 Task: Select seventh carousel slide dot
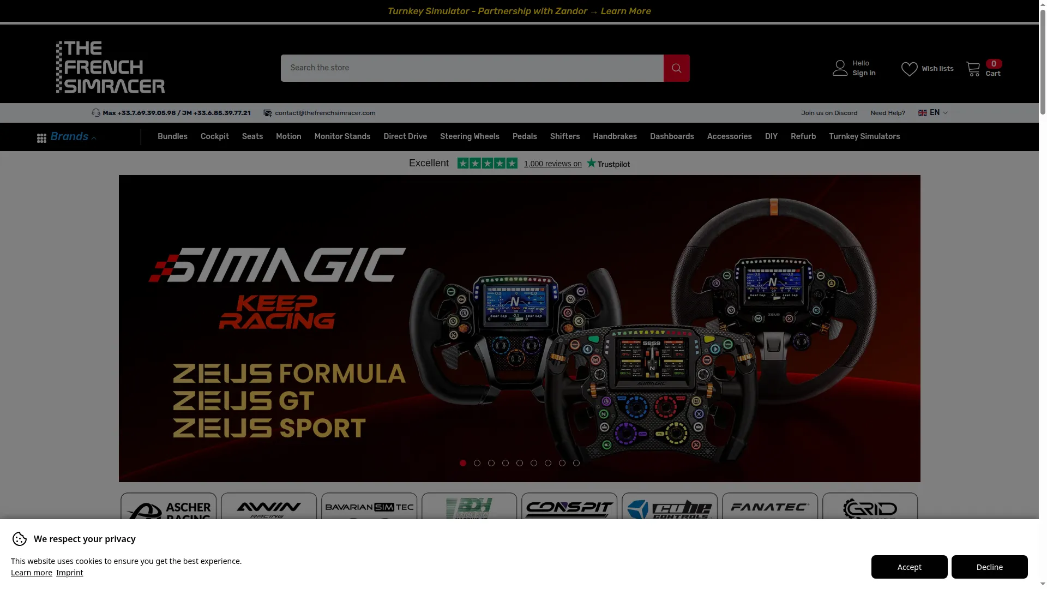tap(548, 463)
